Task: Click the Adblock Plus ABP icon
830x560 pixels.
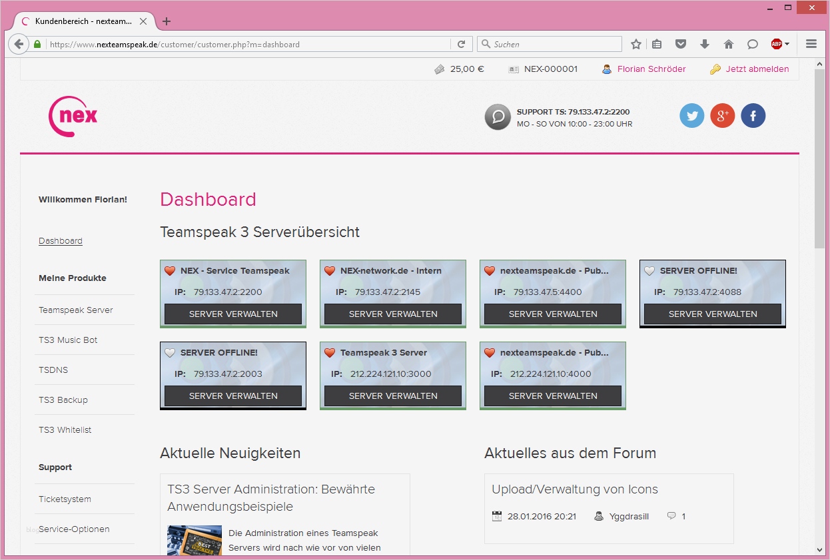Action: click(777, 45)
